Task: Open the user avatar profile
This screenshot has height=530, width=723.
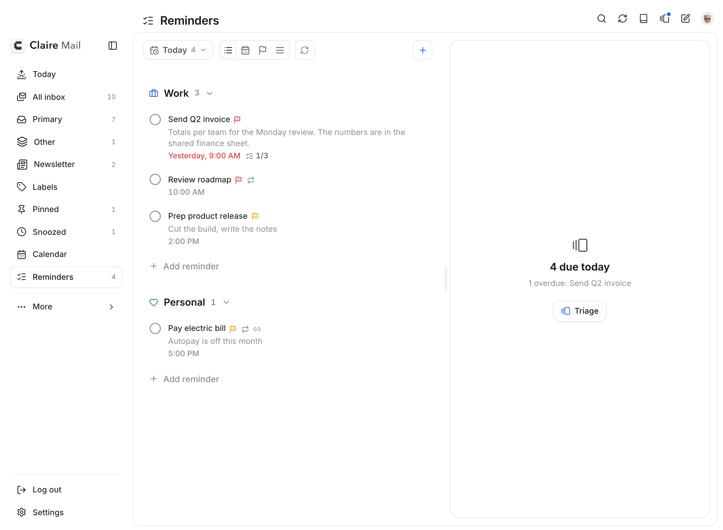Action: tap(707, 18)
